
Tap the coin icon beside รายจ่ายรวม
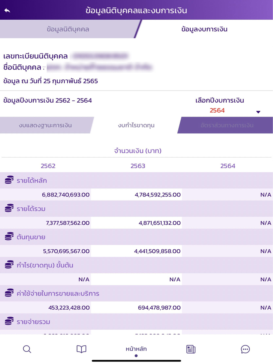coord(9,321)
